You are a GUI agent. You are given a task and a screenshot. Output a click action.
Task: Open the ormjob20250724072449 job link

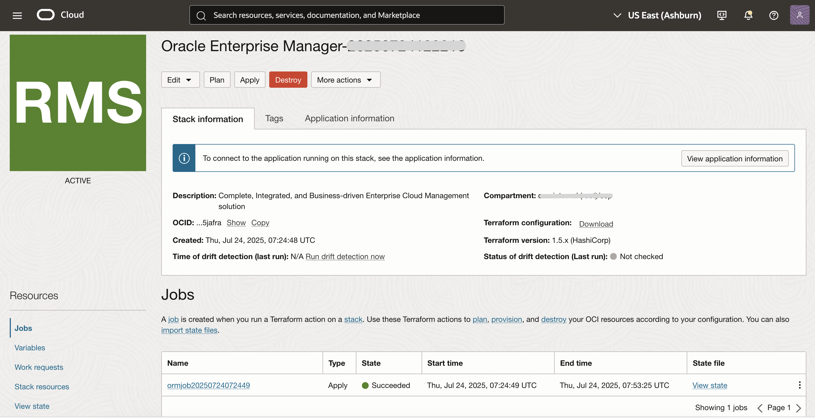point(209,386)
